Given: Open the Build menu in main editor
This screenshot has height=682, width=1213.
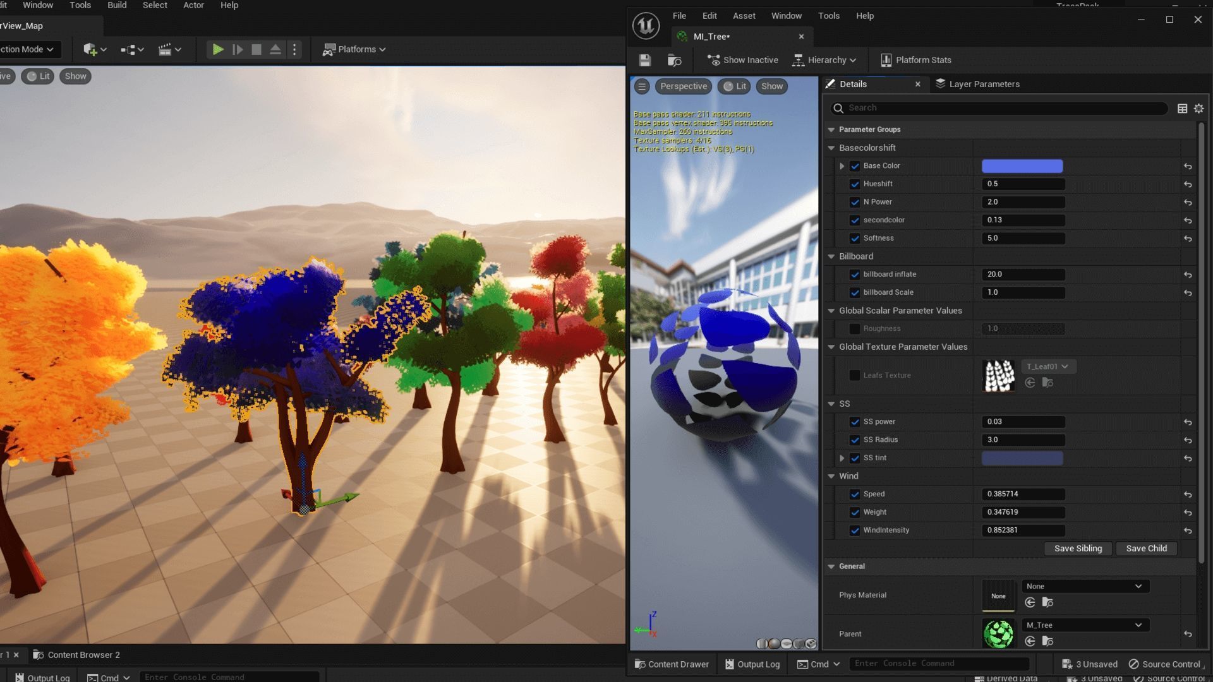Looking at the screenshot, I should 117,5.
